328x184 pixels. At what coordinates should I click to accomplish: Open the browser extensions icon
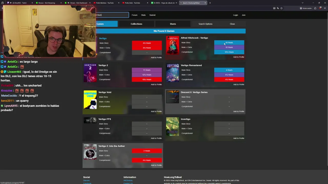[x=315, y=8]
